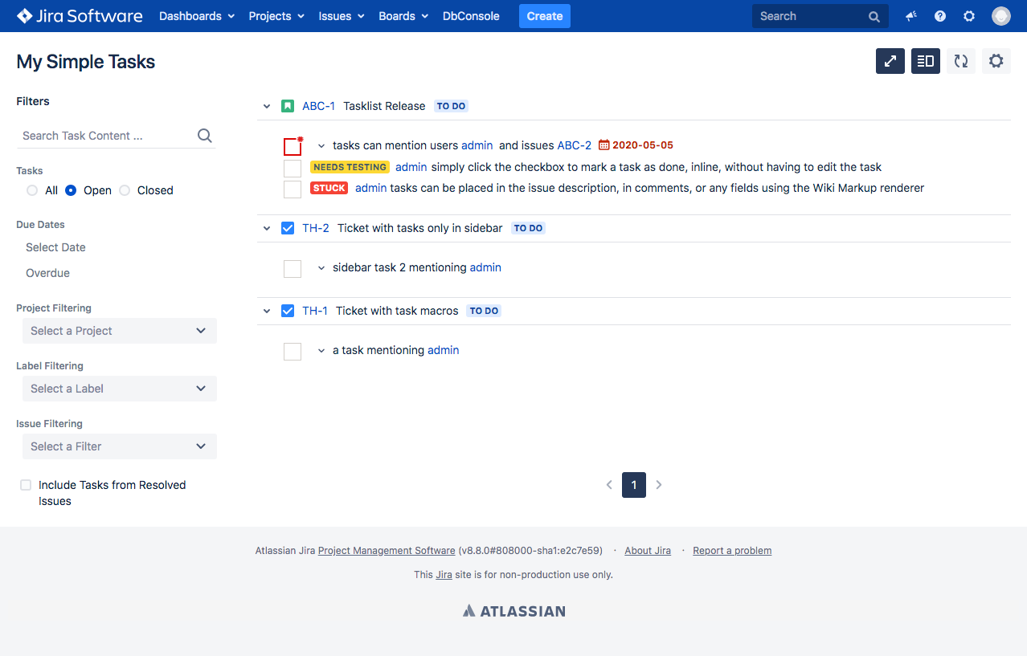Open the DbConsole menu item

471,16
